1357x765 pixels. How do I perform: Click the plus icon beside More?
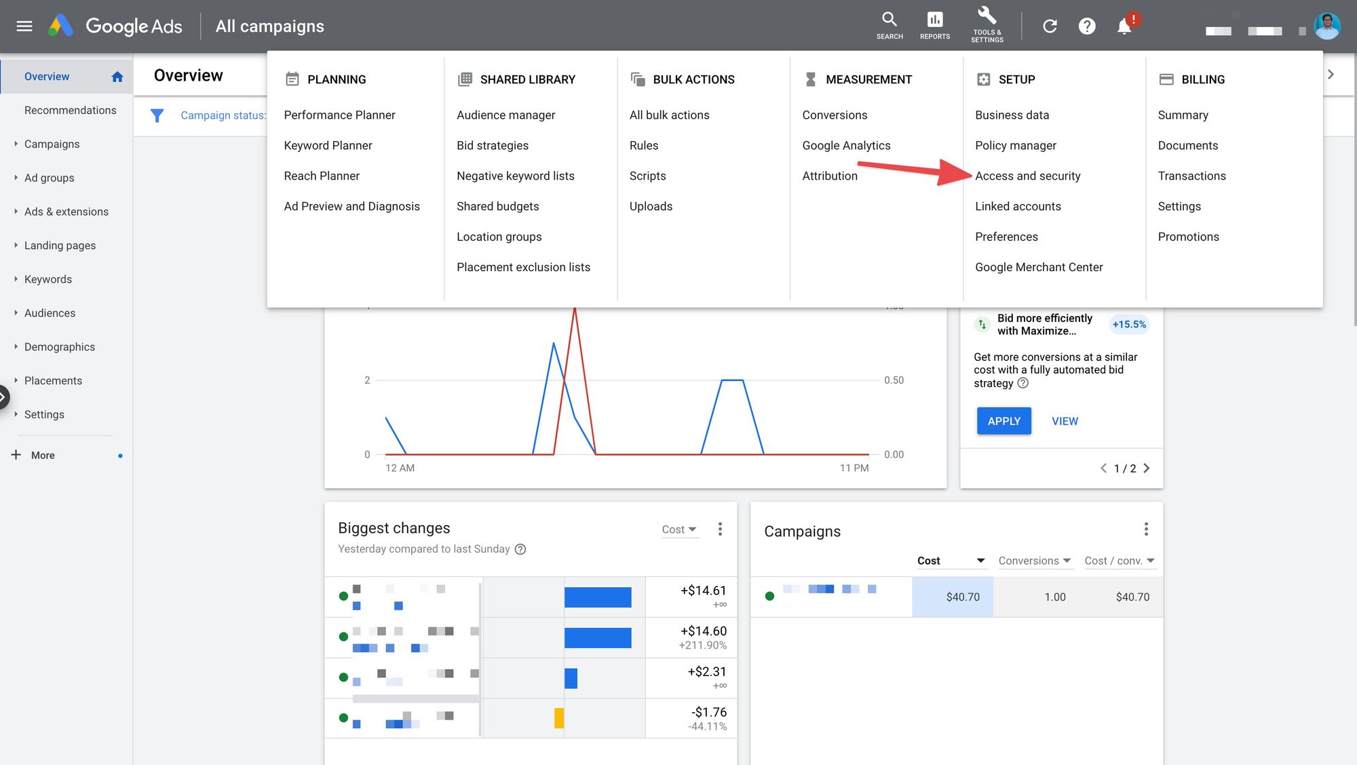[16, 454]
